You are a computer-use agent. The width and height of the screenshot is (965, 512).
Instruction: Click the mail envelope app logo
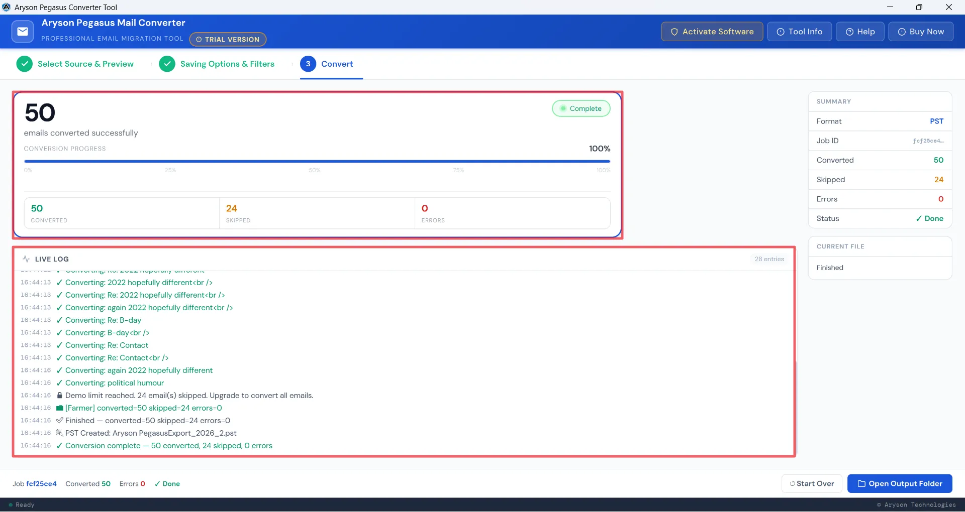[23, 32]
